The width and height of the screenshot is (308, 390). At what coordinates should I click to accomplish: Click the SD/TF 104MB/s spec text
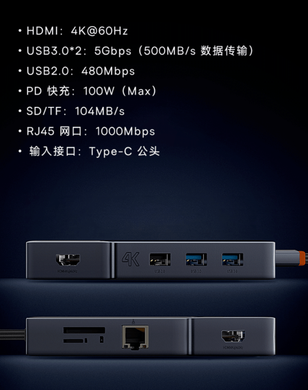coord(75,111)
